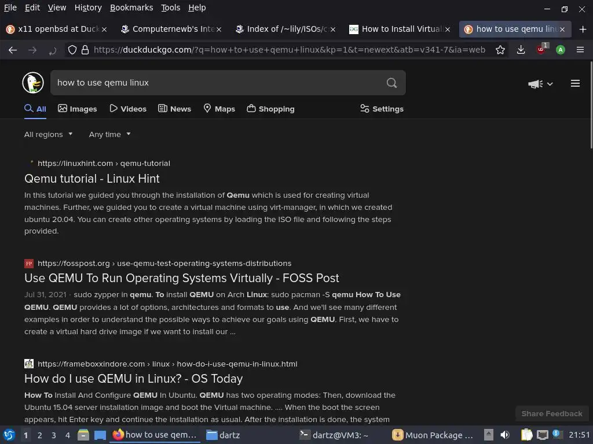Open the Muon Package taskbar window
Viewport: 593px width, 444px height.
click(x=433, y=435)
